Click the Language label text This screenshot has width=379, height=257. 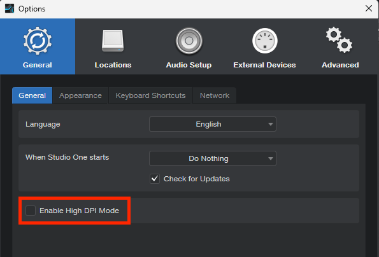point(43,124)
